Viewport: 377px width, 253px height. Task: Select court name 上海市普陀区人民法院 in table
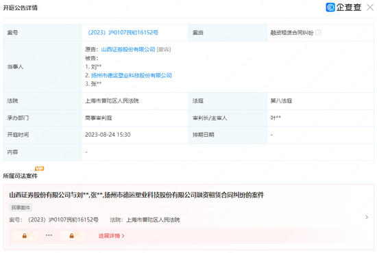pyautogui.click(x=112, y=101)
